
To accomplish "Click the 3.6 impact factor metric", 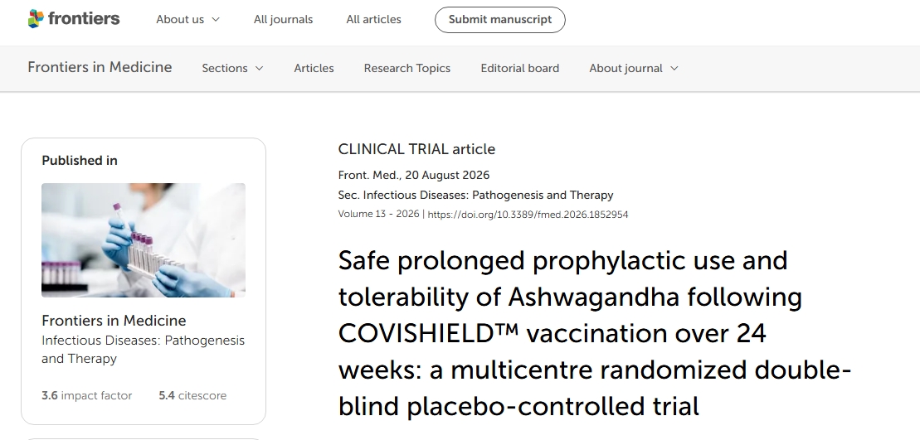I will (x=87, y=395).
